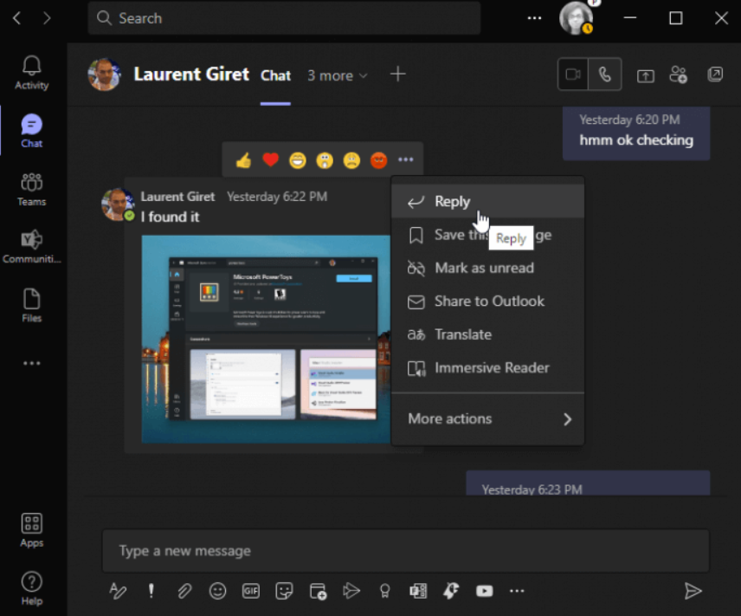741x616 pixels.
Task: Attach a file with the paperclip
Action: pos(184,591)
